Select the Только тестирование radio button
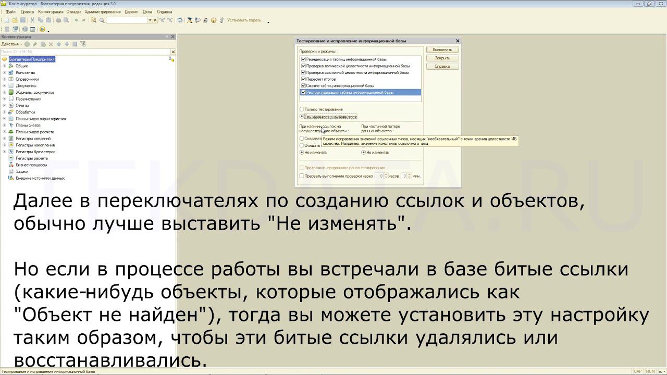 point(302,109)
